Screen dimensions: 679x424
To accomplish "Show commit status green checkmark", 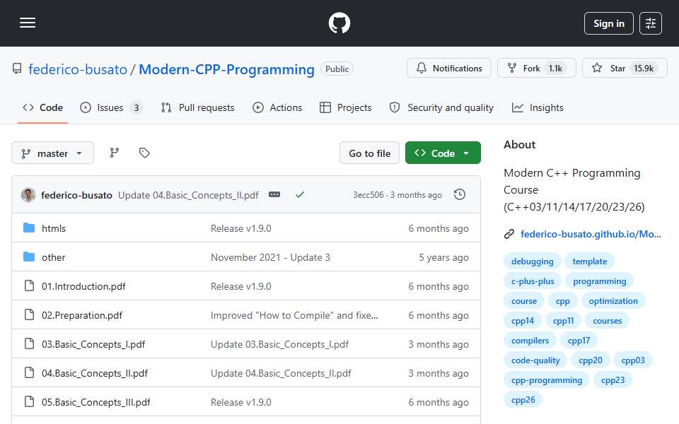I will [x=300, y=195].
